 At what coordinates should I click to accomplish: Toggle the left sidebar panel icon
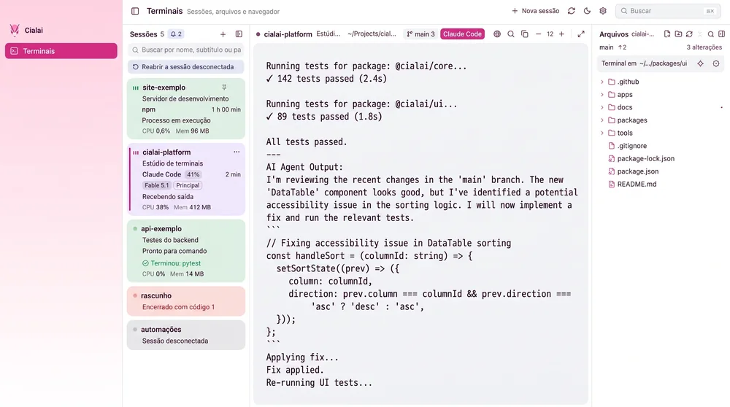pyautogui.click(x=135, y=11)
